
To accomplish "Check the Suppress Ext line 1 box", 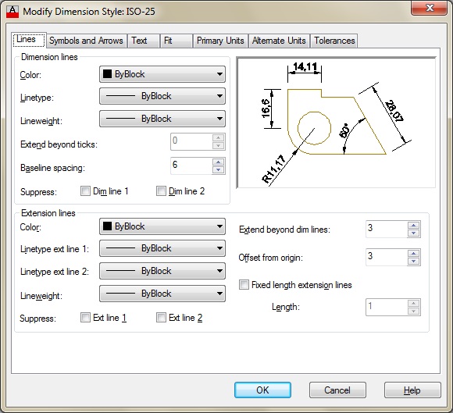I will (85, 318).
